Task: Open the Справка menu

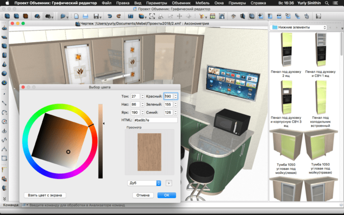Action: pos(258,3)
